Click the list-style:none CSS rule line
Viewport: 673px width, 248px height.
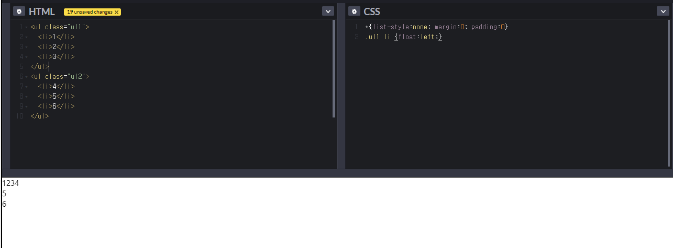tap(437, 27)
